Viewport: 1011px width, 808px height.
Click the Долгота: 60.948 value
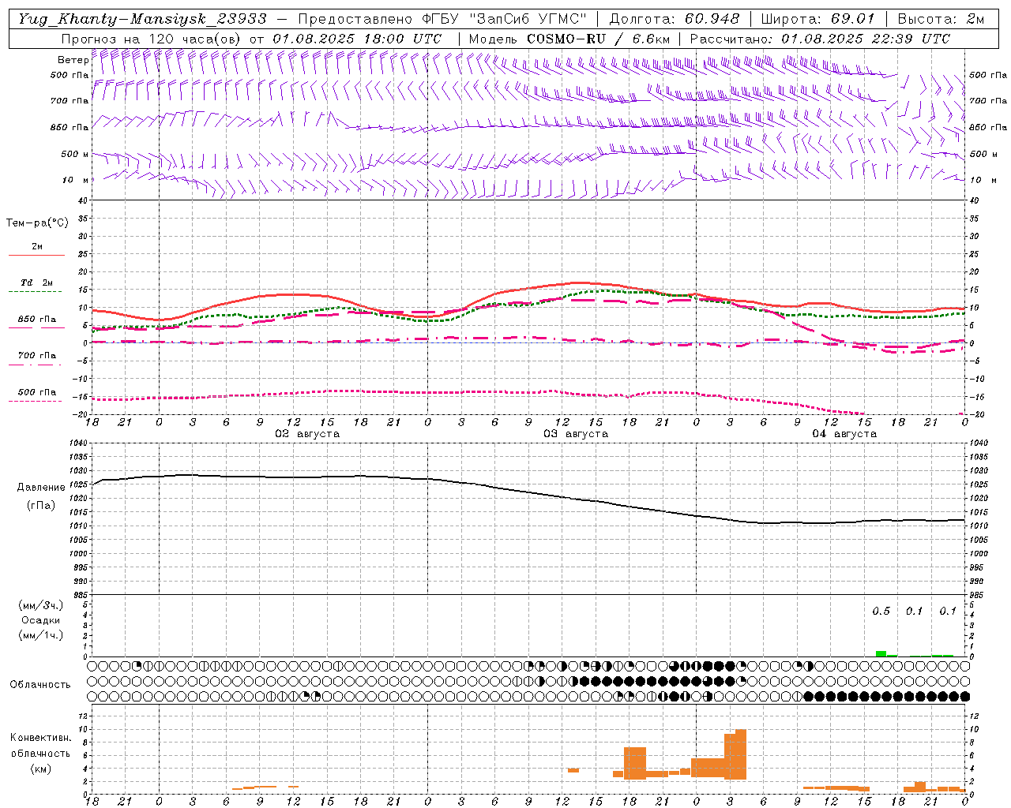(x=675, y=19)
